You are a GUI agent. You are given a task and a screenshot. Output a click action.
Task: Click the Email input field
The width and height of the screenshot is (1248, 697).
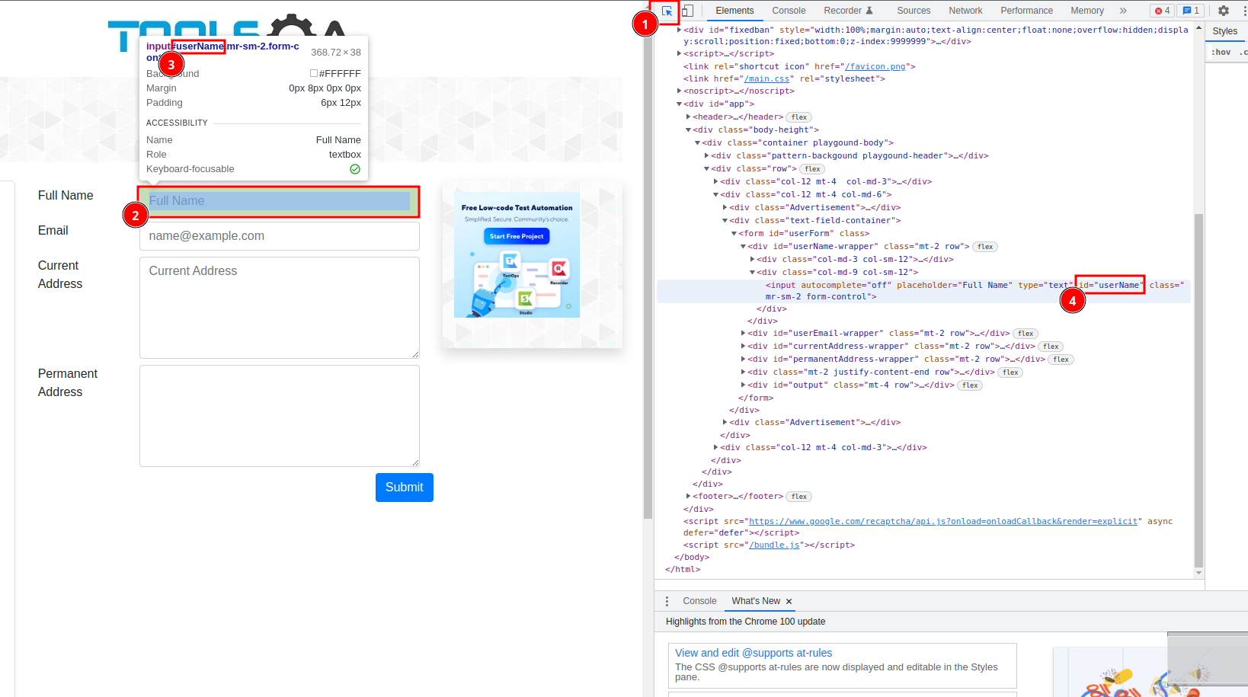coord(279,236)
